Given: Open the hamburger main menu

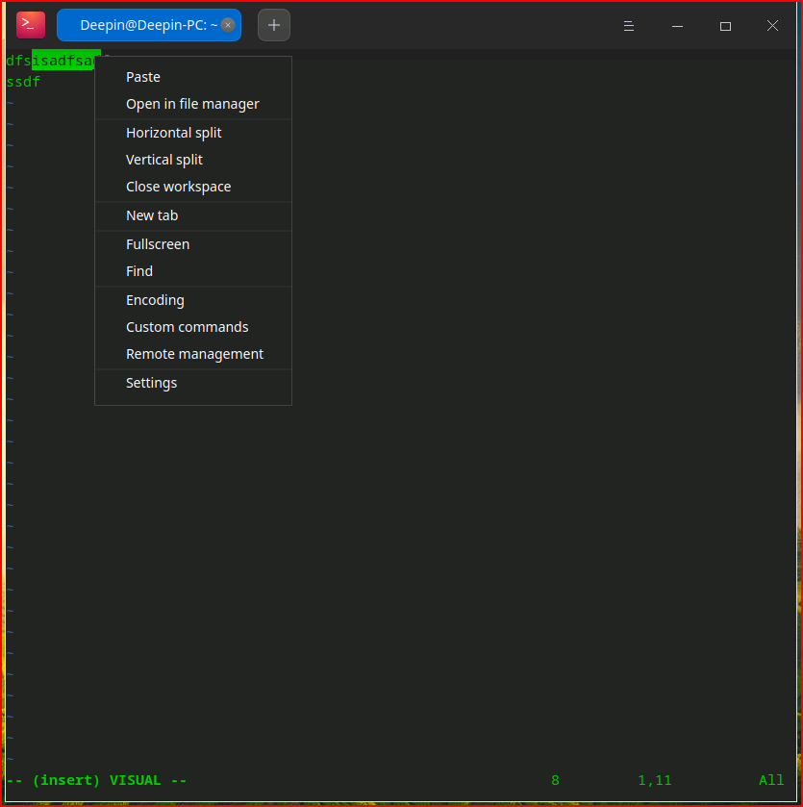Looking at the screenshot, I should coord(629,26).
